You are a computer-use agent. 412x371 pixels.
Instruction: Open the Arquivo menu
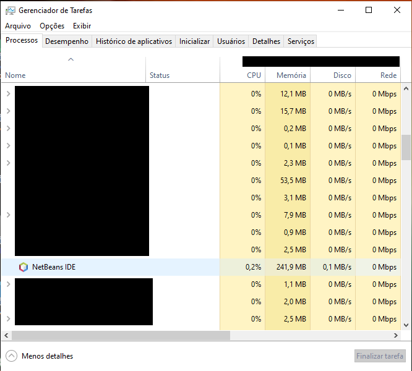[x=18, y=26]
